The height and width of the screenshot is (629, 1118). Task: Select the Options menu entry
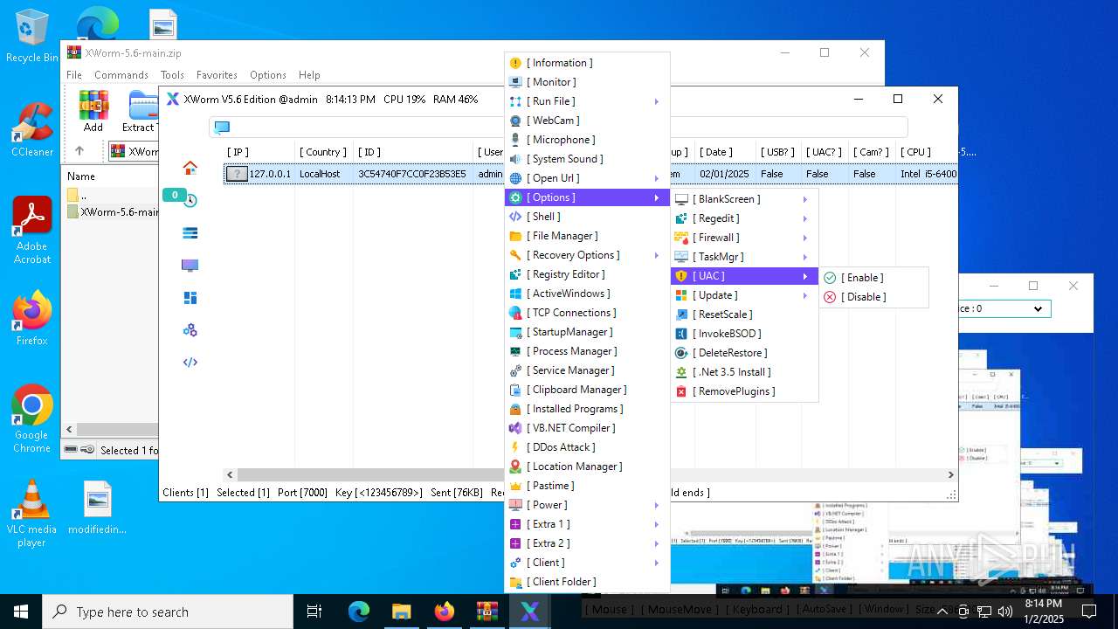(587, 197)
